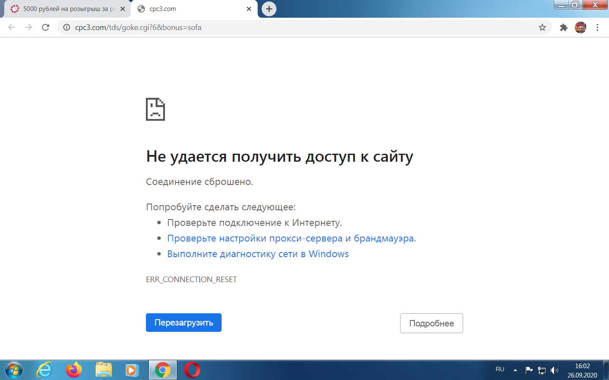Image resolution: width=609 pixels, height=380 pixels.
Task: Open the Chrome three-dot menu
Action: (x=597, y=27)
